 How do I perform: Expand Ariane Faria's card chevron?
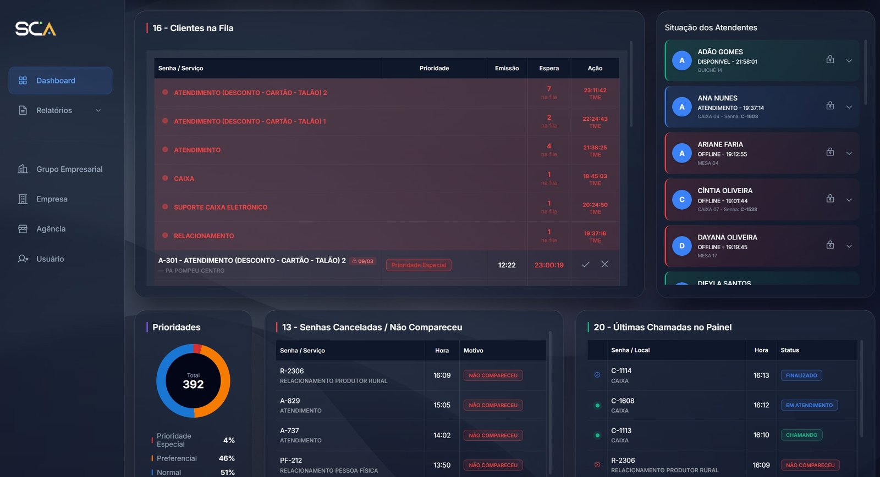[849, 154]
